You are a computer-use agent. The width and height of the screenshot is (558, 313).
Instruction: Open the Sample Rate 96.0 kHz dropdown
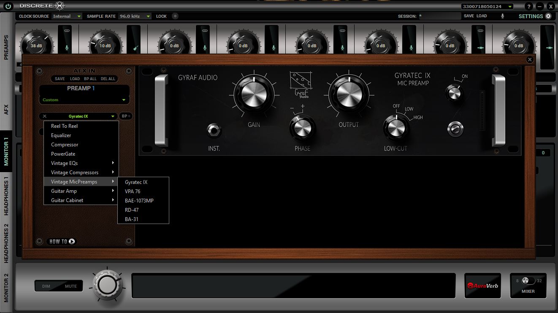[135, 16]
